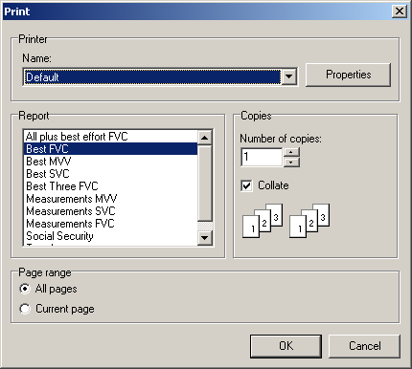Pick the 'Best Three FVC' report
The width and height of the screenshot is (412, 369).
(x=110, y=186)
